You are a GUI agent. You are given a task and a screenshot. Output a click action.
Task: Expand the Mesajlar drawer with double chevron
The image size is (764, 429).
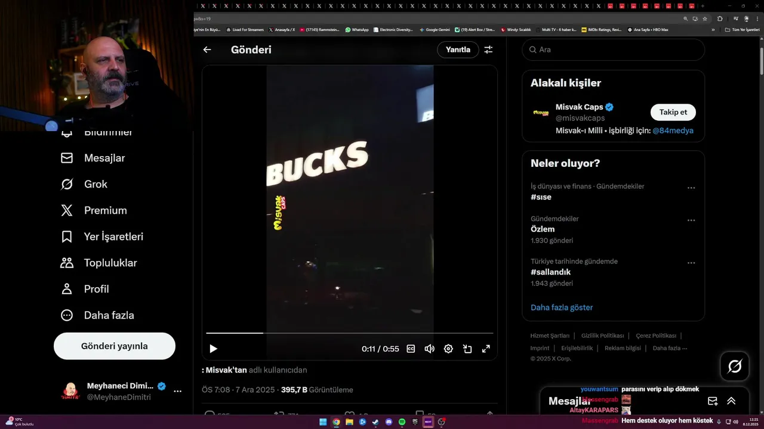tap(731, 401)
